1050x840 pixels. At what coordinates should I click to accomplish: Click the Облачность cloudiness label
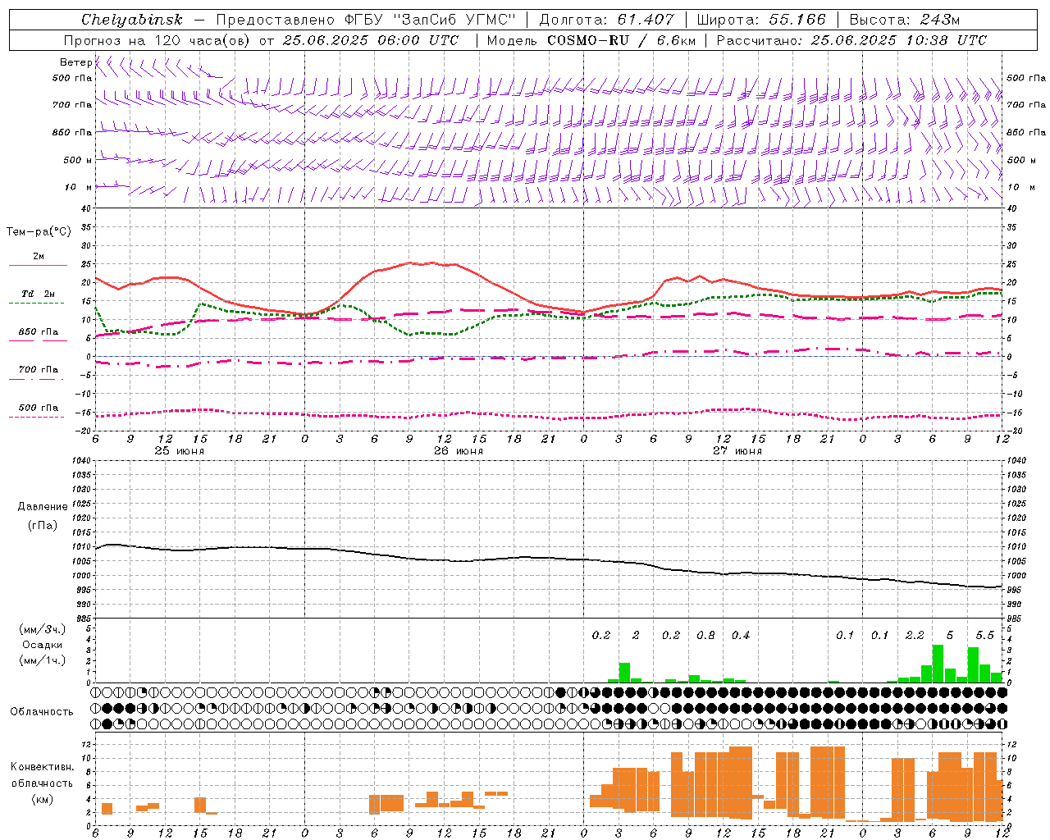click(x=42, y=711)
